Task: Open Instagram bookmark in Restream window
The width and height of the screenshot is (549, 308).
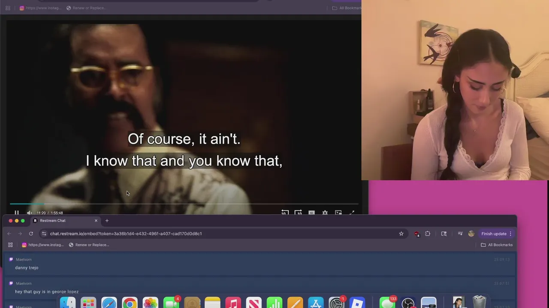Action: coord(42,245)
